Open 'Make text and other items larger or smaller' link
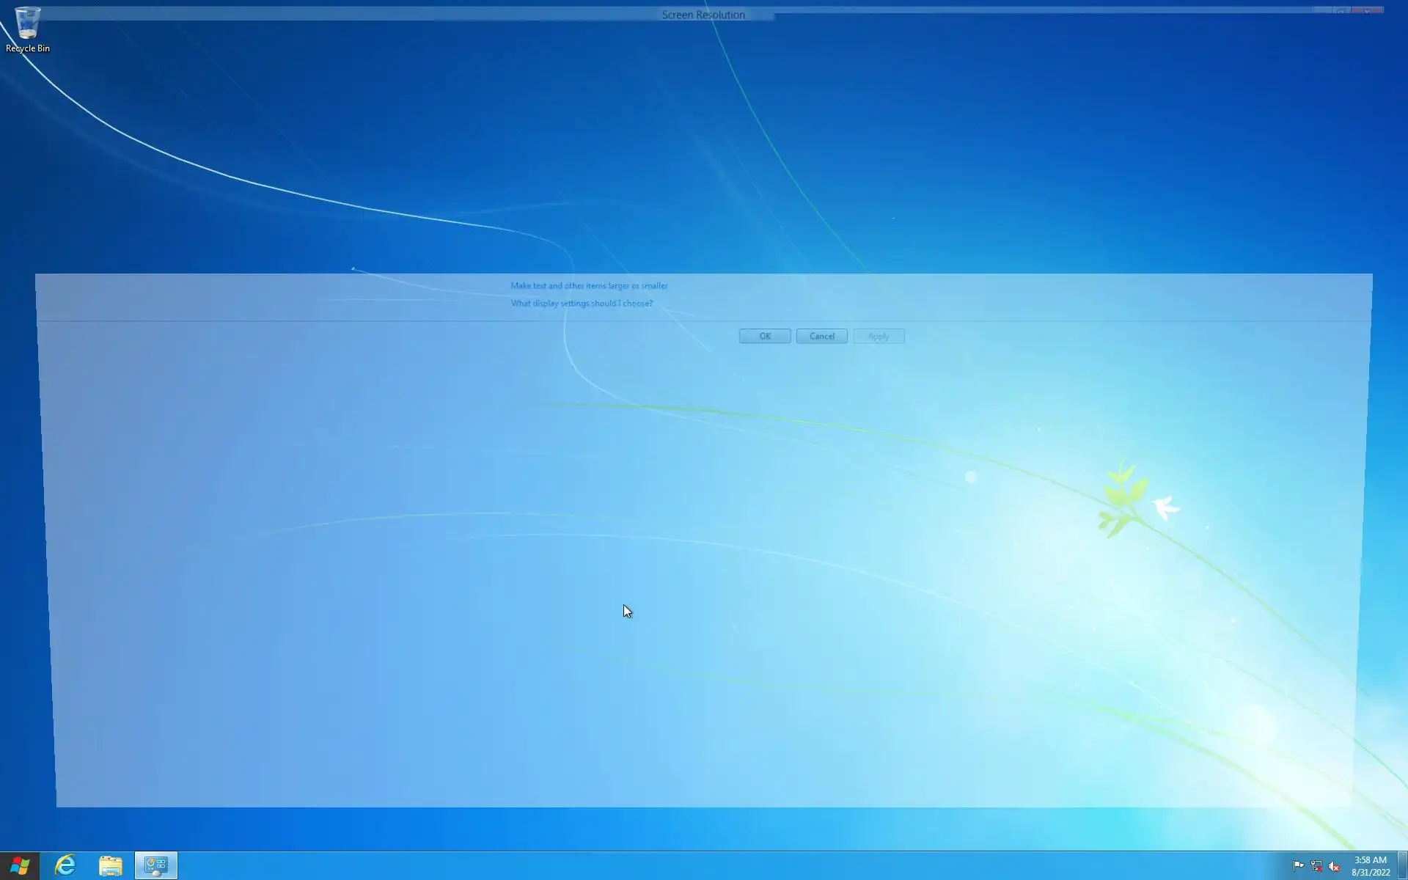This screenshot has width=1408, height=880. click(x=589, y=286)
